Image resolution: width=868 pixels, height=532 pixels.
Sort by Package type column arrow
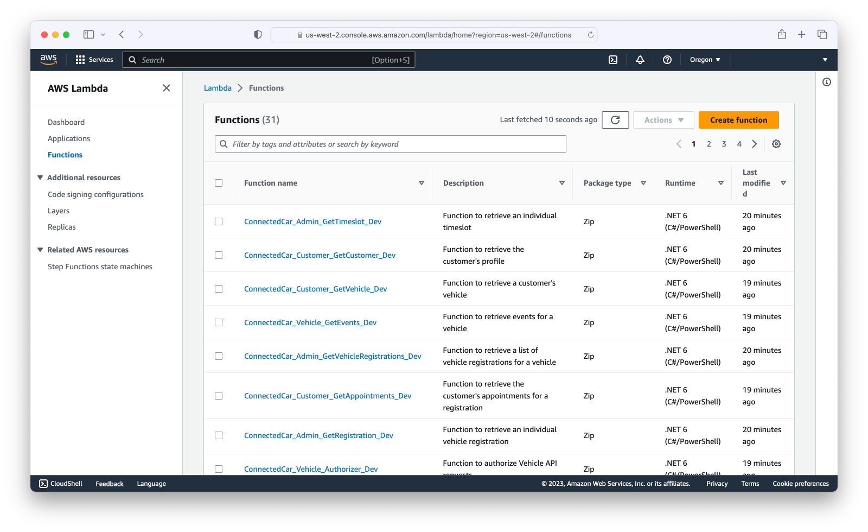[x=643, y=183]
